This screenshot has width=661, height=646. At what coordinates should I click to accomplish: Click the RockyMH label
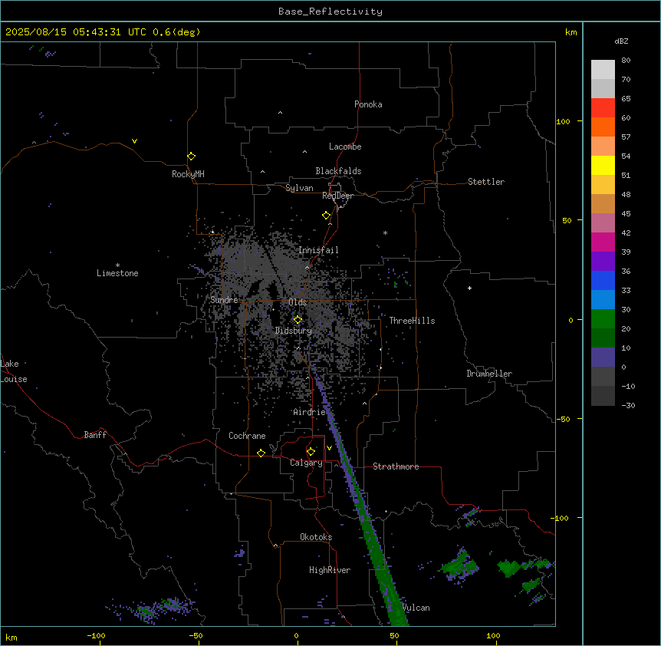pos(188,174)
